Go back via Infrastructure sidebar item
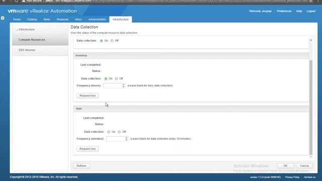The width and height of the screenshot is (322, 181). 40,30
